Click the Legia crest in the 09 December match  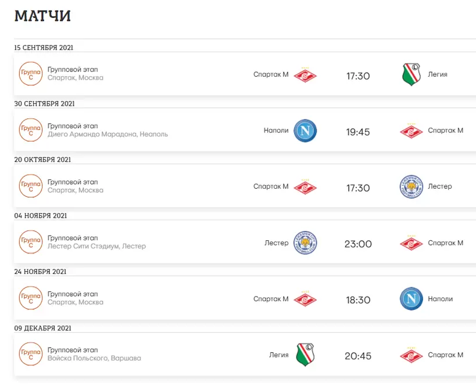click(305, 355)
